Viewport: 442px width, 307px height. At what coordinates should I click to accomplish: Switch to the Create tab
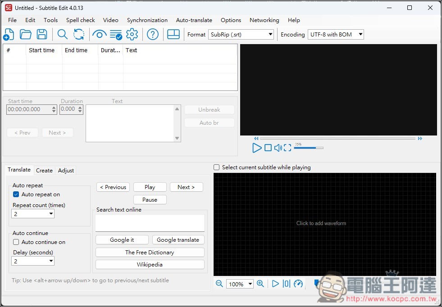tap(44, 171)
